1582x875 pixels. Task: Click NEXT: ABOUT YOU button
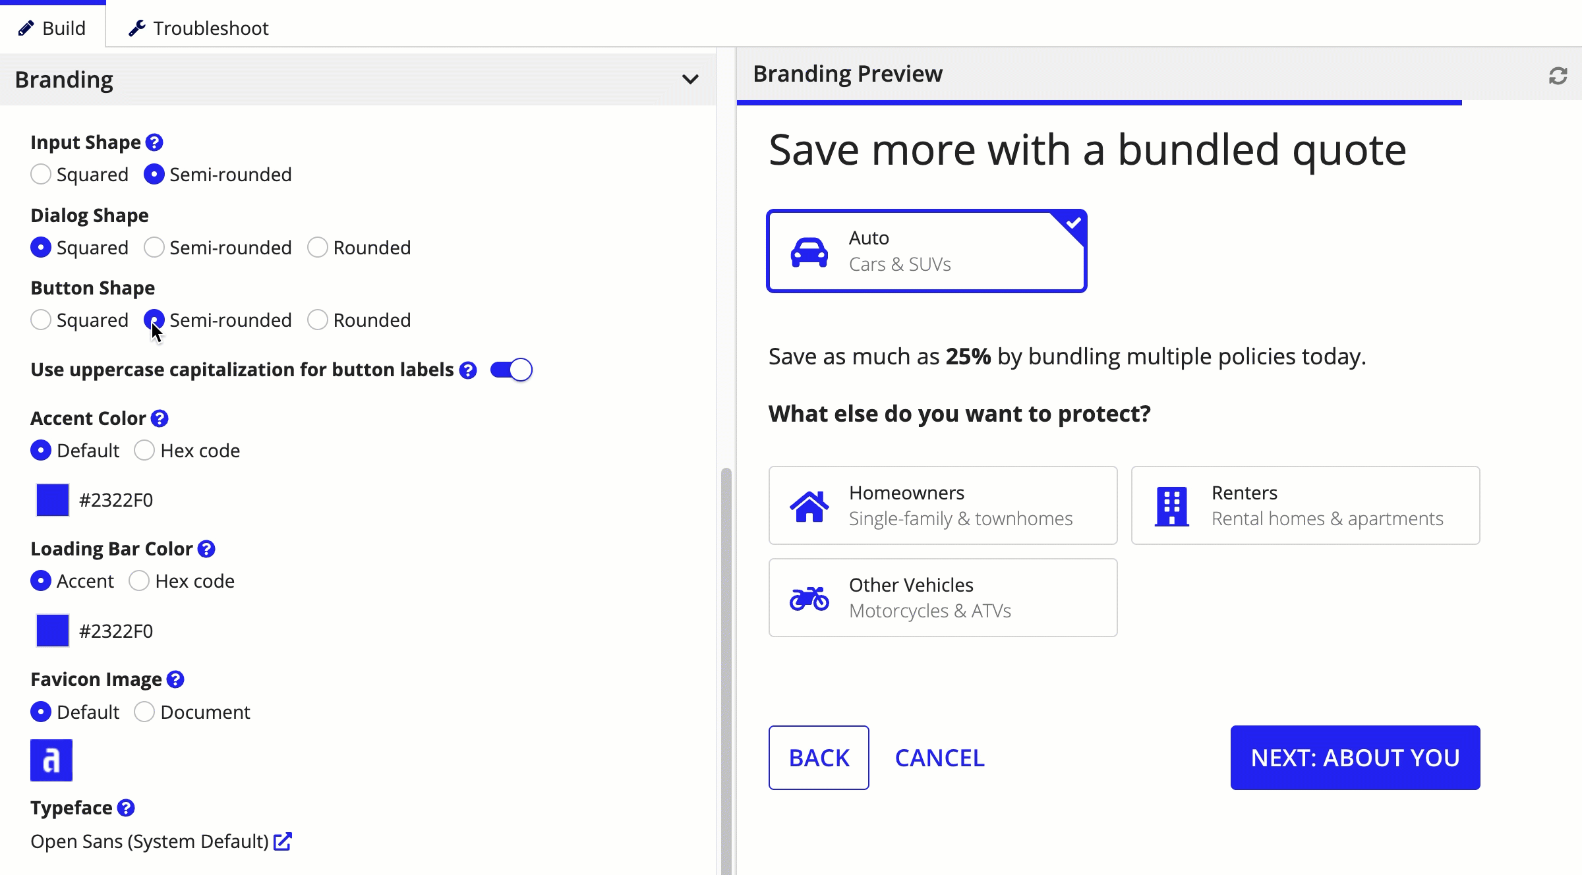1355,758
